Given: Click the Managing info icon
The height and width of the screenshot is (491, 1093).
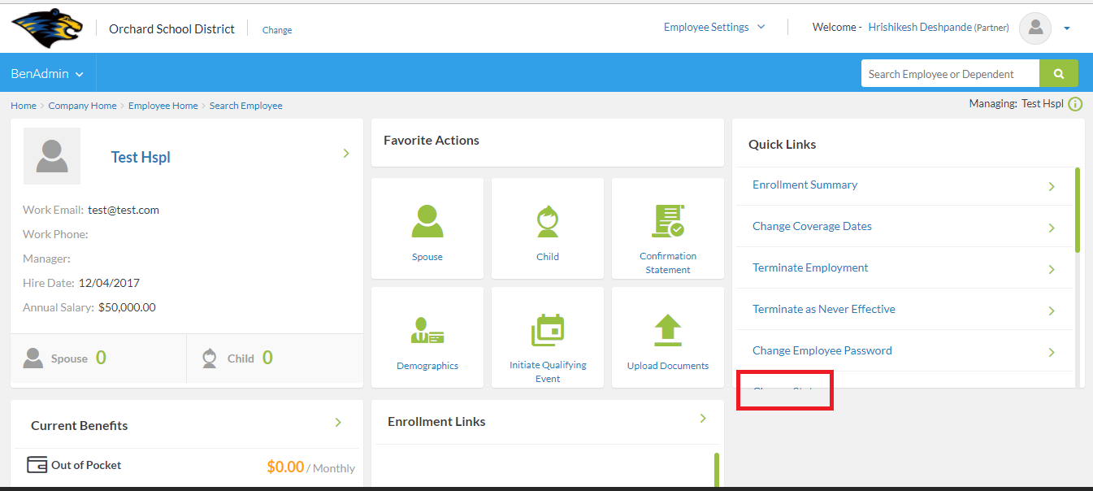Looking at the screenshot, I should (x=1075, y=104).
